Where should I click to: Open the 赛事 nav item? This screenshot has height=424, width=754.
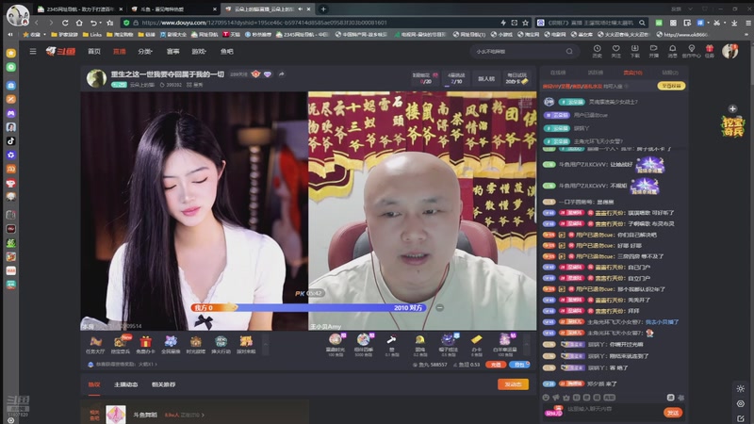(x=172, y=52)
